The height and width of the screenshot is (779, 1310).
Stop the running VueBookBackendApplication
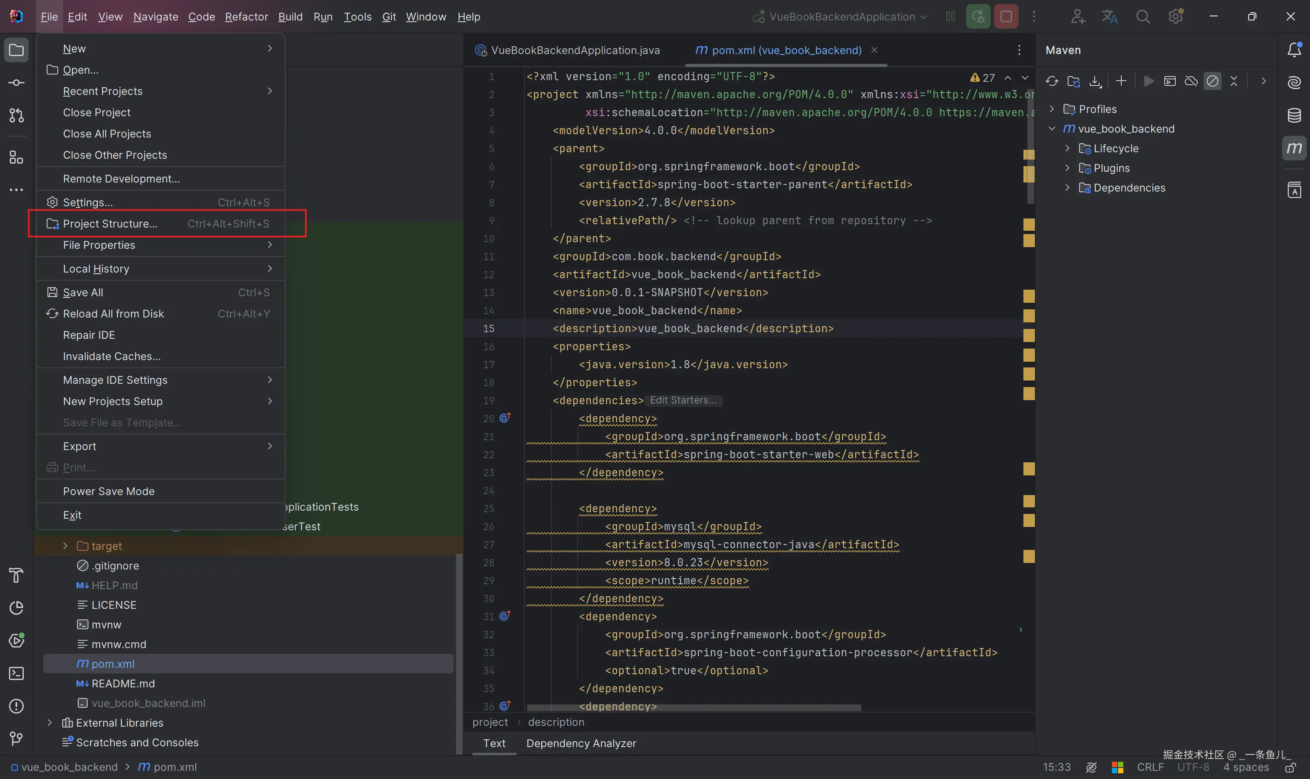1006,17
